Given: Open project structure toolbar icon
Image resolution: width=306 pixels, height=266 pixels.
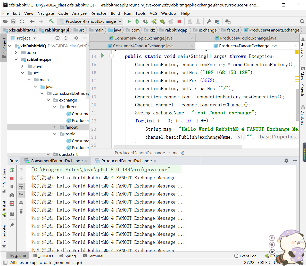Looking at the screenshot, I should click(217, 21).
